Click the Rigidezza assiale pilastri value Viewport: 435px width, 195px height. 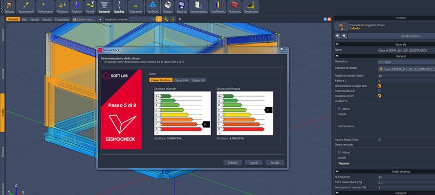[406, 76]
